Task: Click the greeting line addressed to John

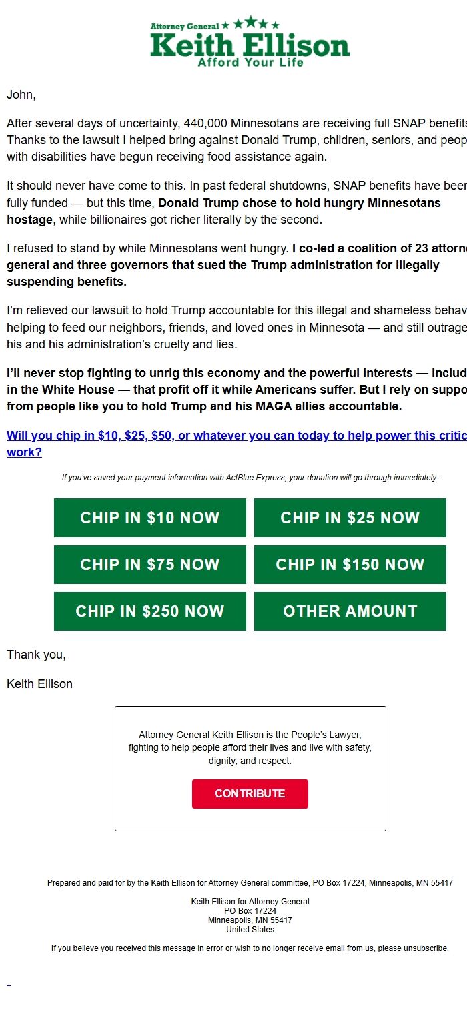Action: (21, 95)
